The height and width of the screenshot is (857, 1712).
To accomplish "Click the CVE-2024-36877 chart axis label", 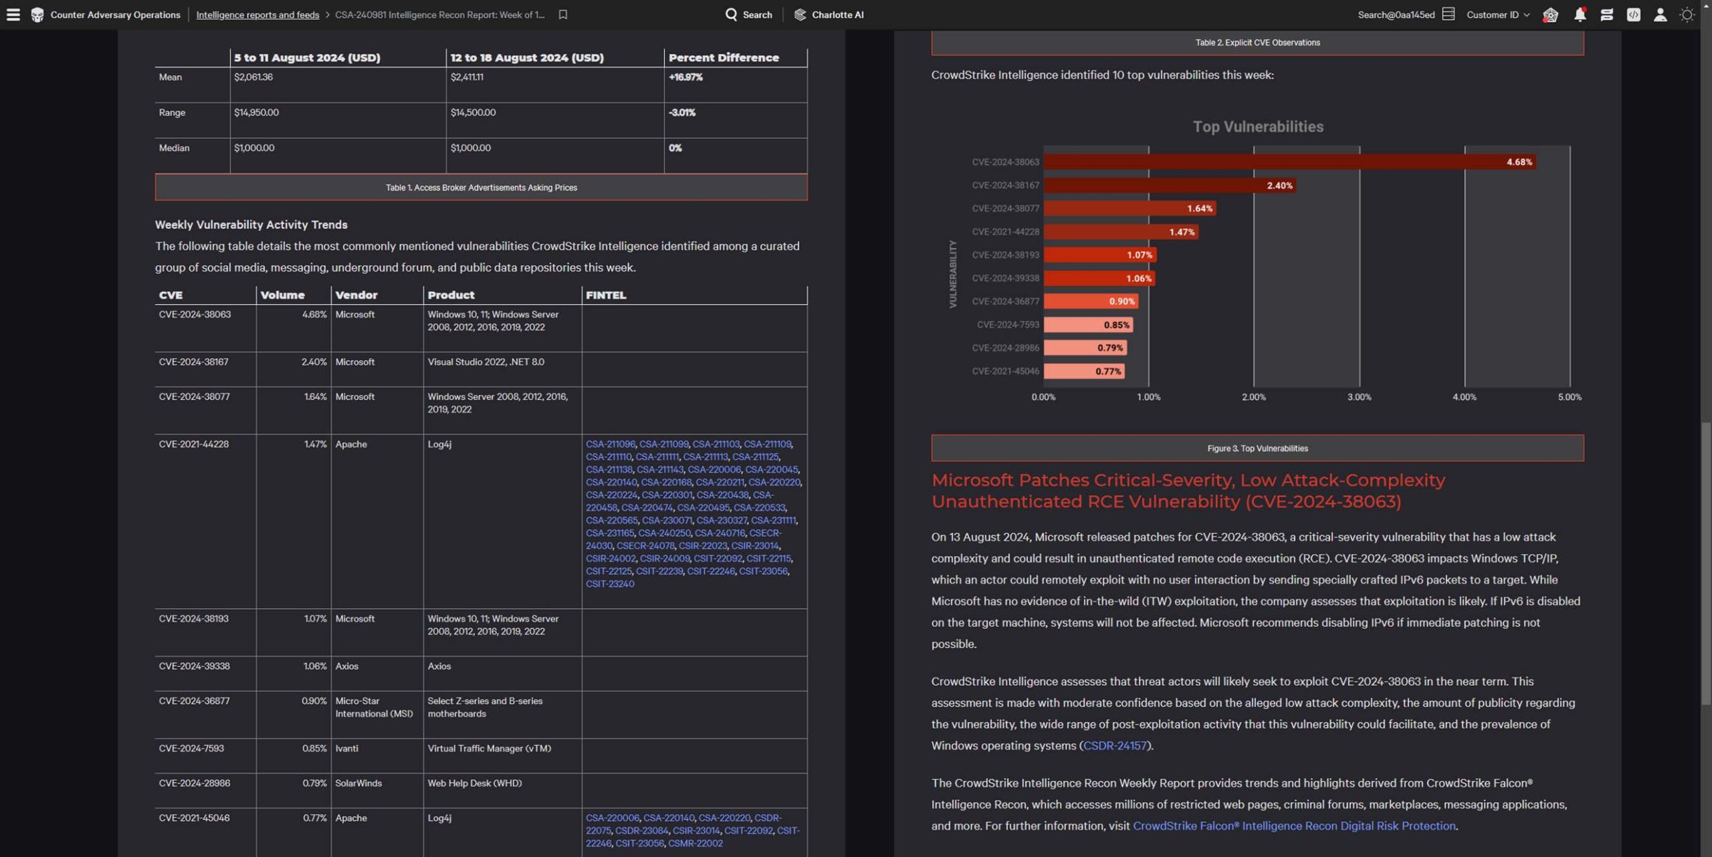I will coord(1005,301).
